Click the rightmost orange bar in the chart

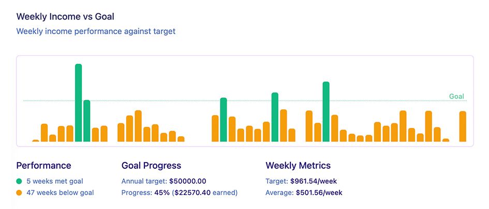click(463, 126)
